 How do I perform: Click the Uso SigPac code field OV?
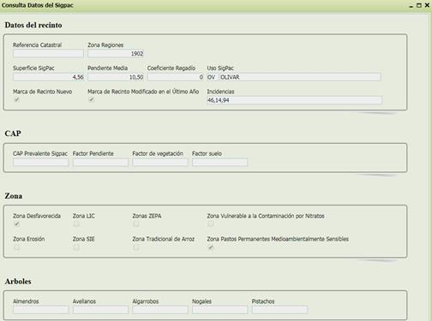(213, 77)
